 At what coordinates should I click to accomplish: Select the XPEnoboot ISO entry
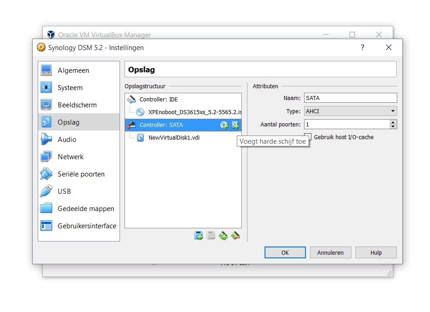coord(183,112)
